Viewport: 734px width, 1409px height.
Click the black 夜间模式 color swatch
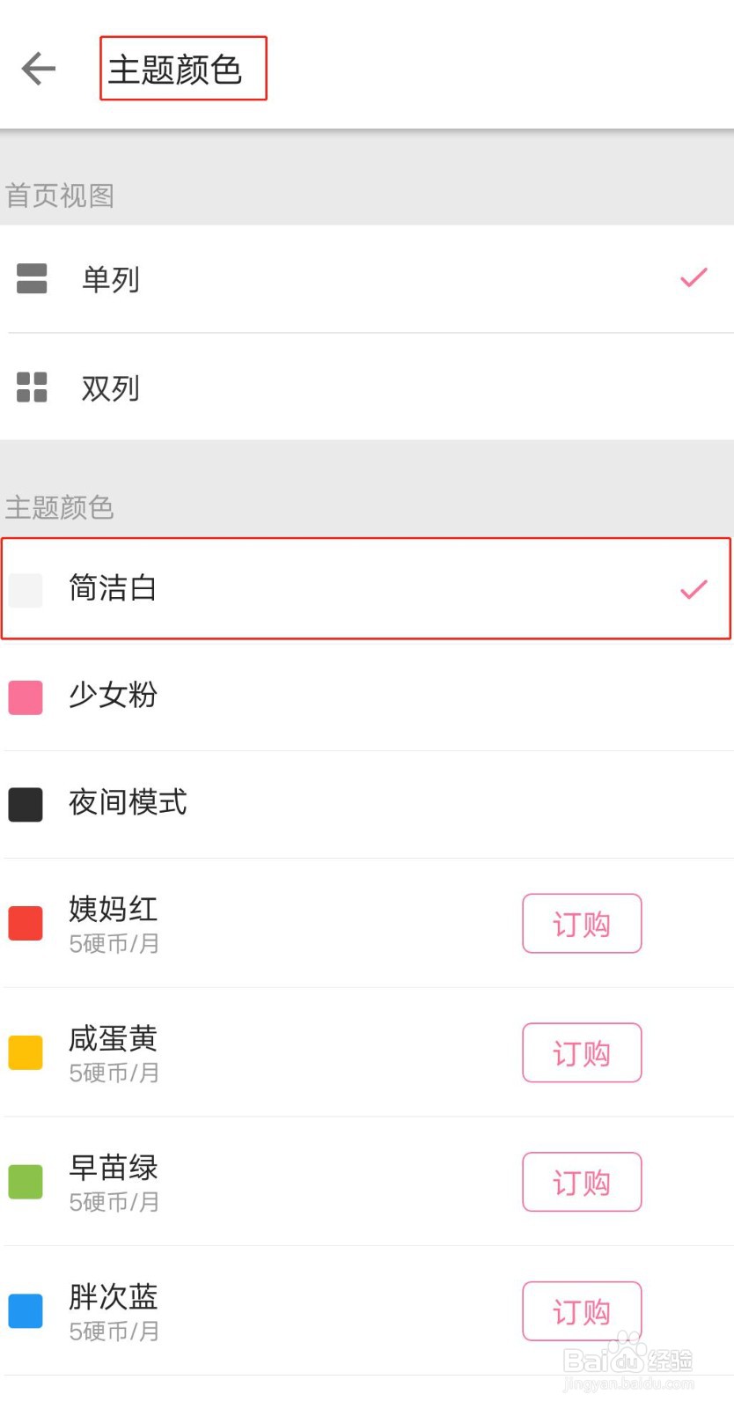tap(26, 804)
